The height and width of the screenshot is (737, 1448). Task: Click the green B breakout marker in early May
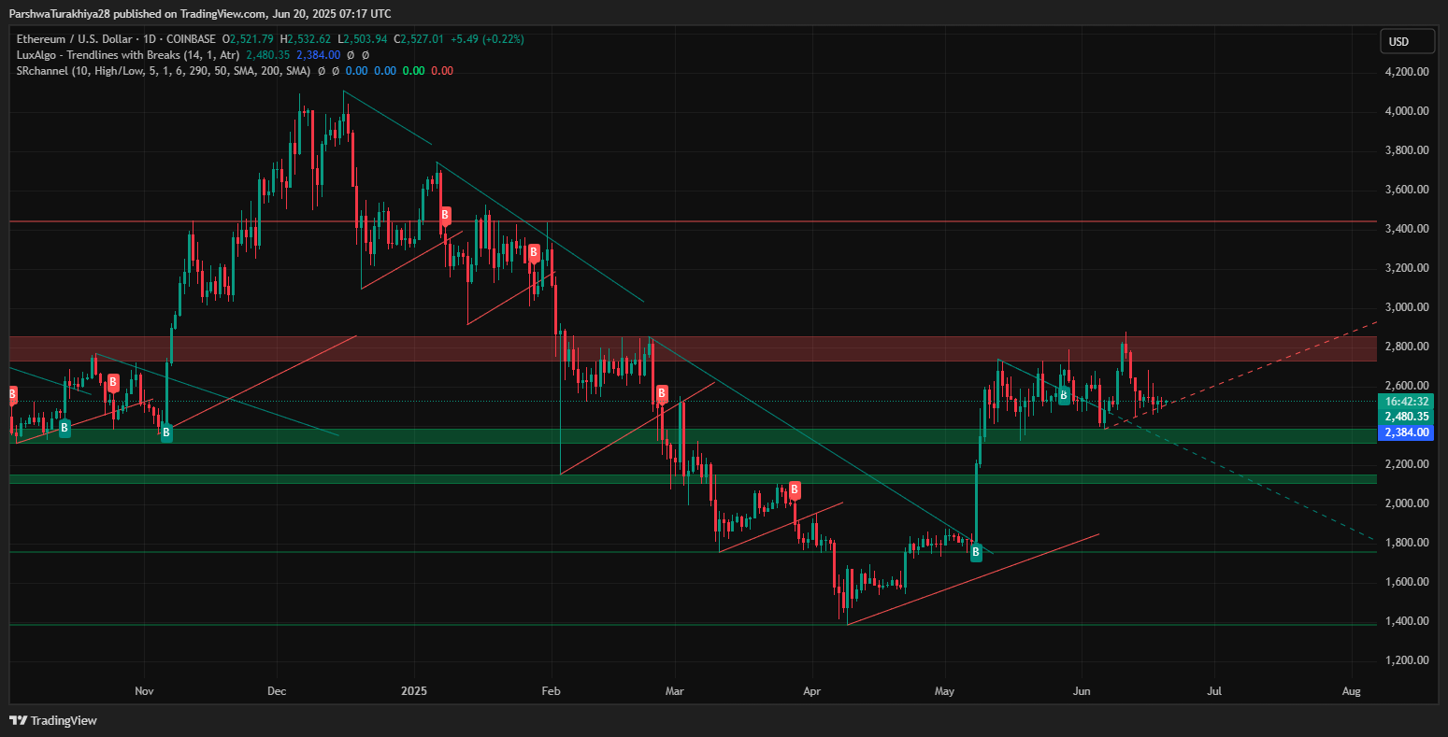point(976,552)
